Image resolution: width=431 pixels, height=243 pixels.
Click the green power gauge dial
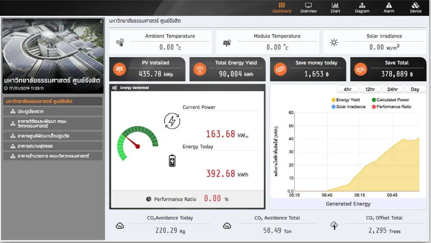click(x=138, y=143)
